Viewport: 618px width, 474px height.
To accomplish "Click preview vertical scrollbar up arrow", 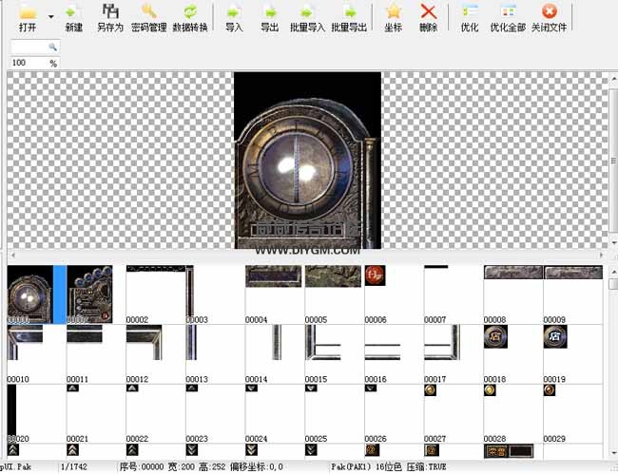I will [x=613, y=80].
